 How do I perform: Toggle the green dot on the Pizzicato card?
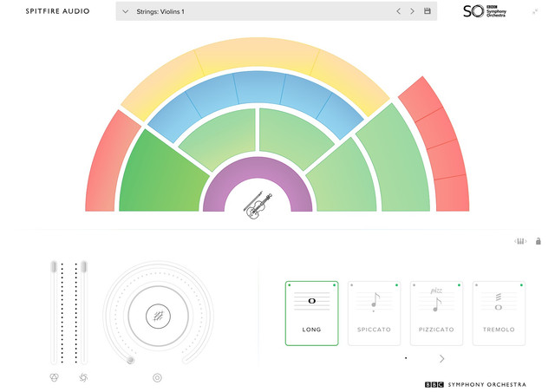coord(459,285)
